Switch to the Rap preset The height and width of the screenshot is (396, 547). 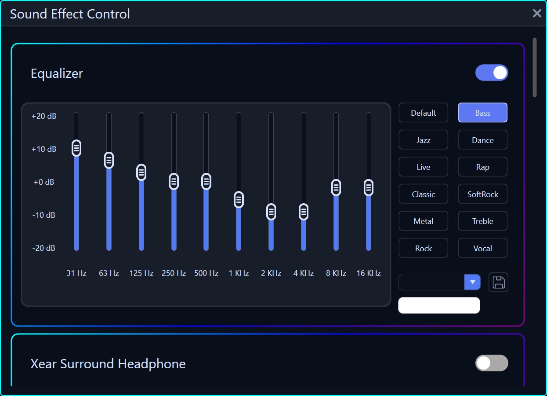483,167
